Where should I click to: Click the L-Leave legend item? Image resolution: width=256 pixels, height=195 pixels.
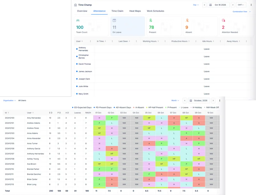(183, 108)
